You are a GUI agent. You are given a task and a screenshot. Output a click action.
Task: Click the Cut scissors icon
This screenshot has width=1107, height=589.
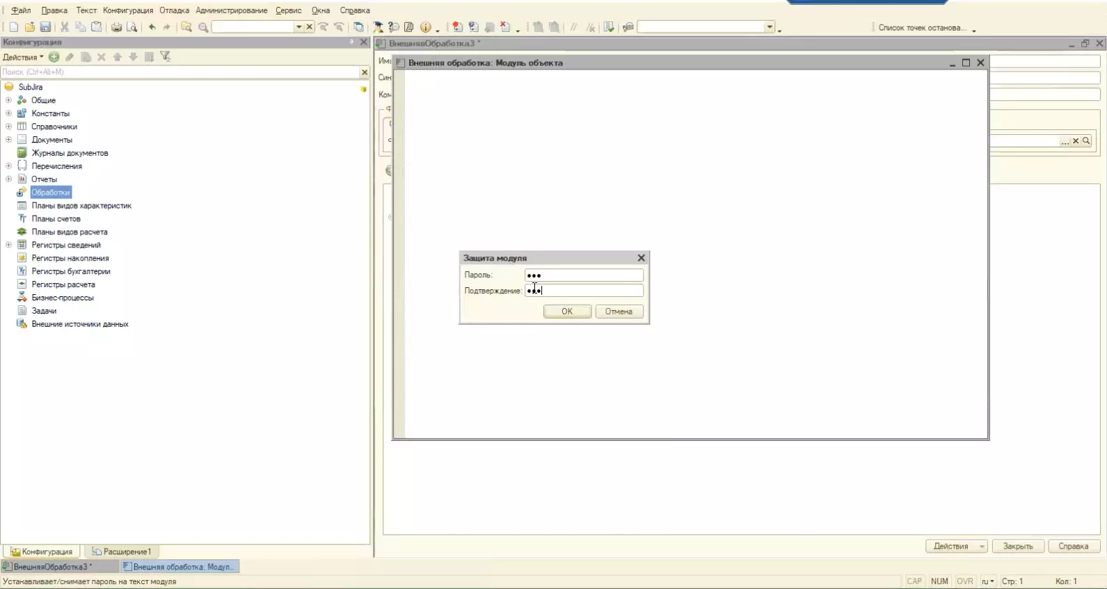(x=65, y=27)
